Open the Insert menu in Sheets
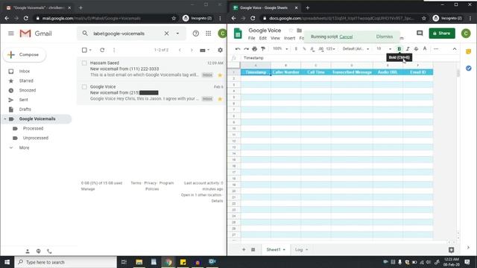 click(290, 38)
